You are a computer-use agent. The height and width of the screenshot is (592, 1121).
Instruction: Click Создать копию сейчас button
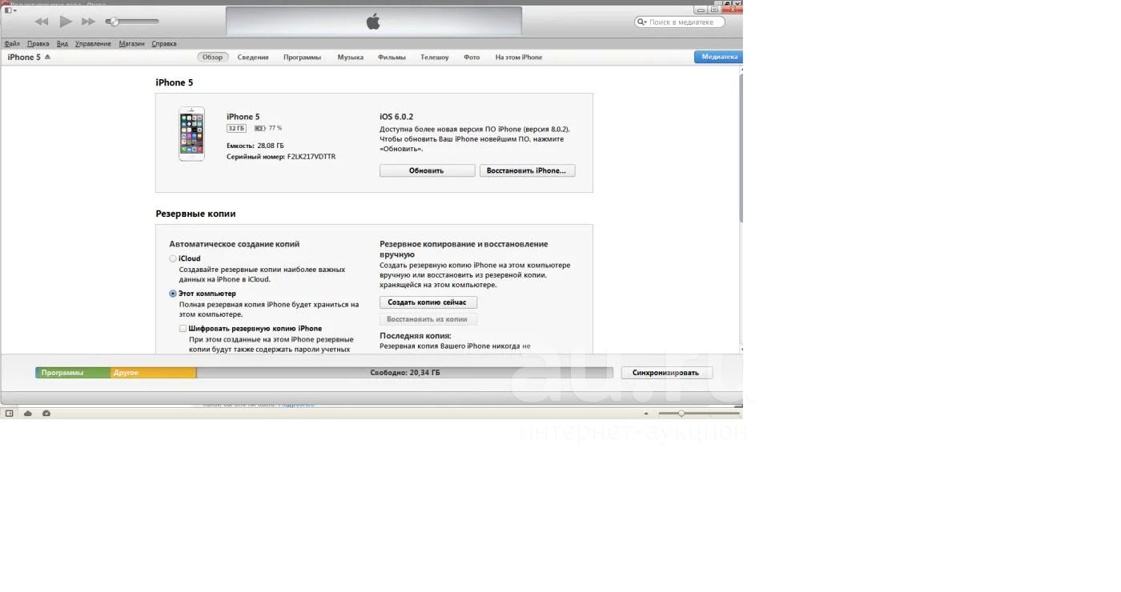pyautogui.click(x=428, y=302)
